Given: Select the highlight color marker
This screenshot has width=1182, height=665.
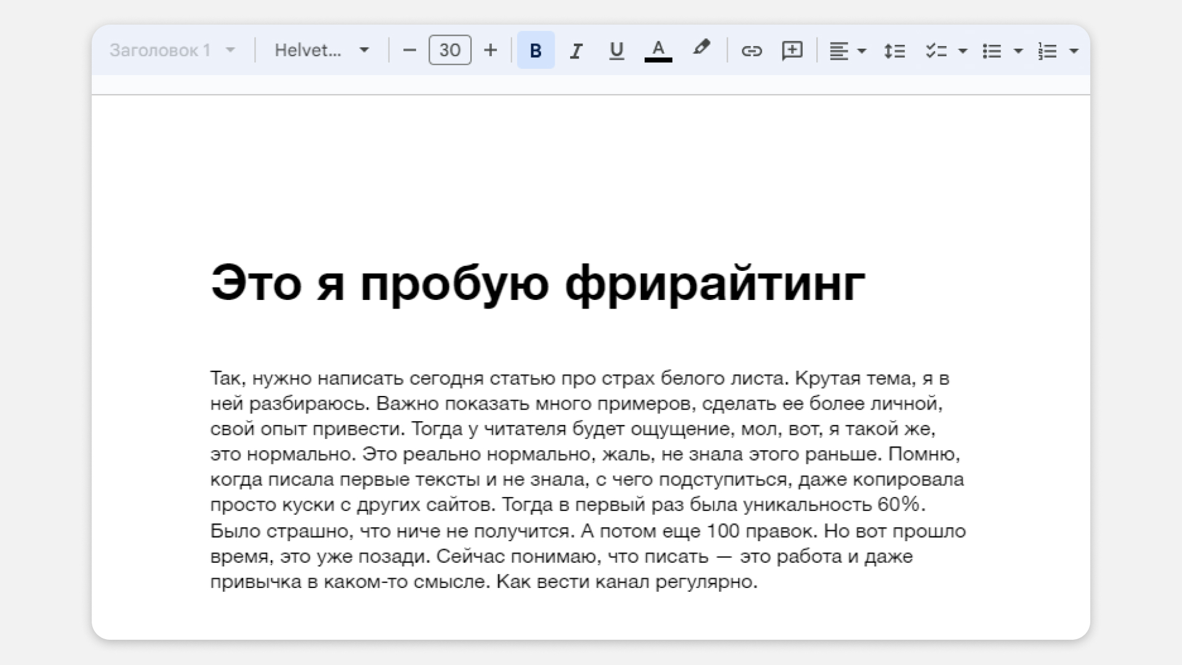Looking at the screenshot, I should coord(701,48).
